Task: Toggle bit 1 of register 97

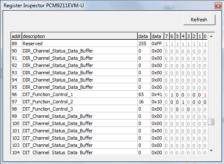Action: coord(200,102)
